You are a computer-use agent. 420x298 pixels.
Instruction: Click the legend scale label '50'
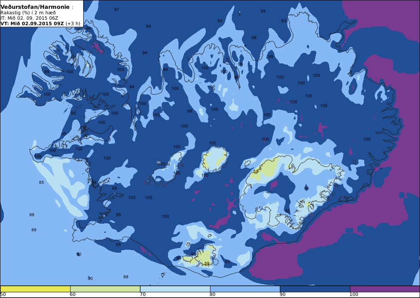point(3,295)
